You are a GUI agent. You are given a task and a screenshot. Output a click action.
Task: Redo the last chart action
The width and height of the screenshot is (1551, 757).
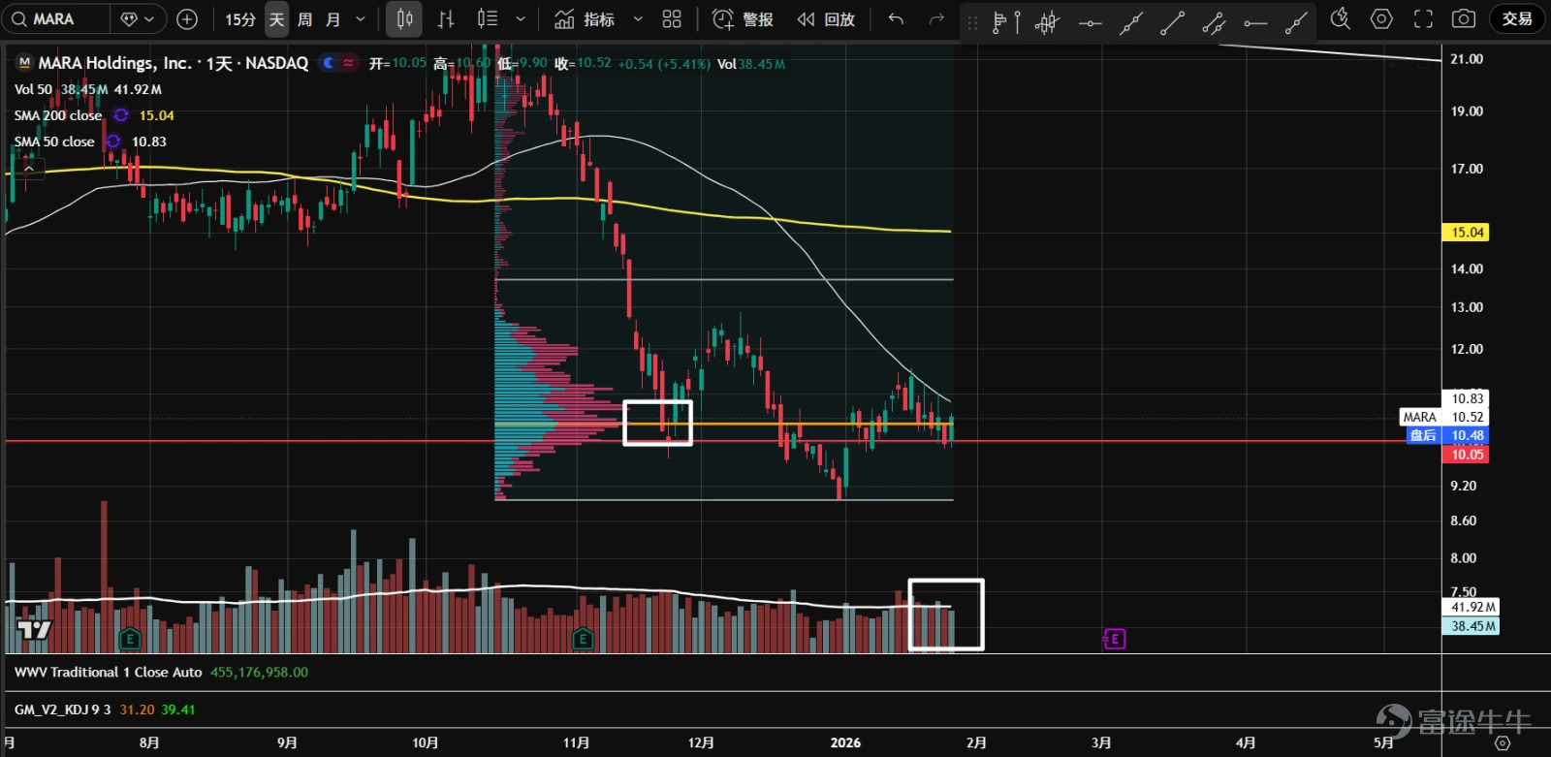935,19
